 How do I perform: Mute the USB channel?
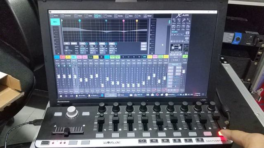(x=144, y=90)
